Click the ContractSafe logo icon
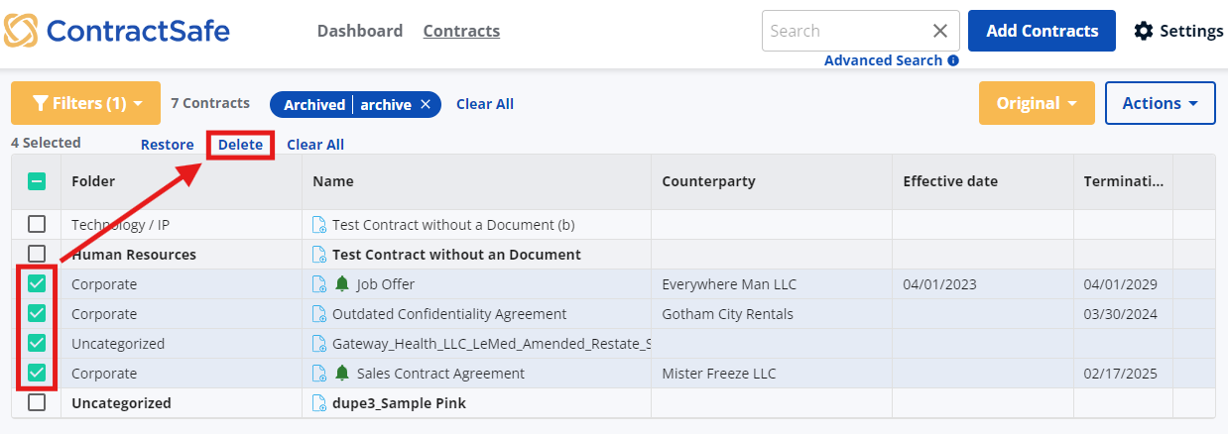Image resolution: width=1228 pixels, height=434 pixels. (x=22, y=30)
